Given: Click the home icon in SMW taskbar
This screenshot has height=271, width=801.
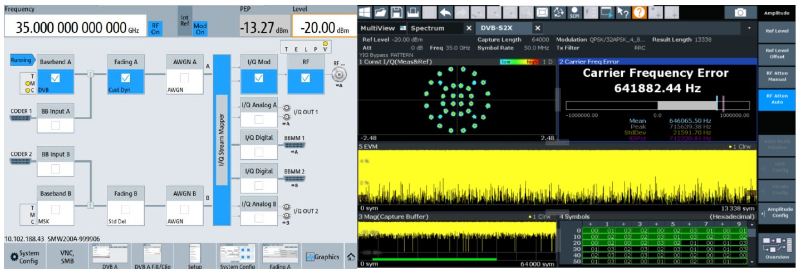Looking at the screenshot, I should point(351,257).
